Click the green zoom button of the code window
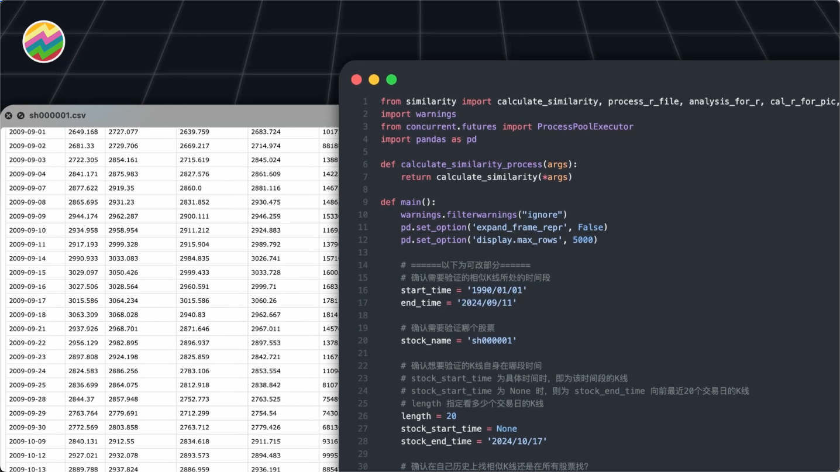 pos(391,80)
